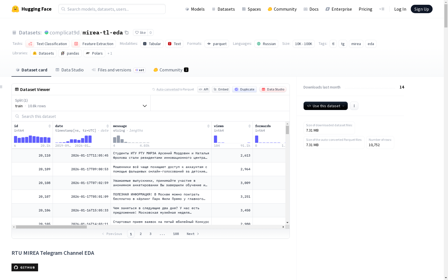Click the API button in Dataset Viewer
The height and width of the screenshot is (280, 448).
[x=204, y=89]
